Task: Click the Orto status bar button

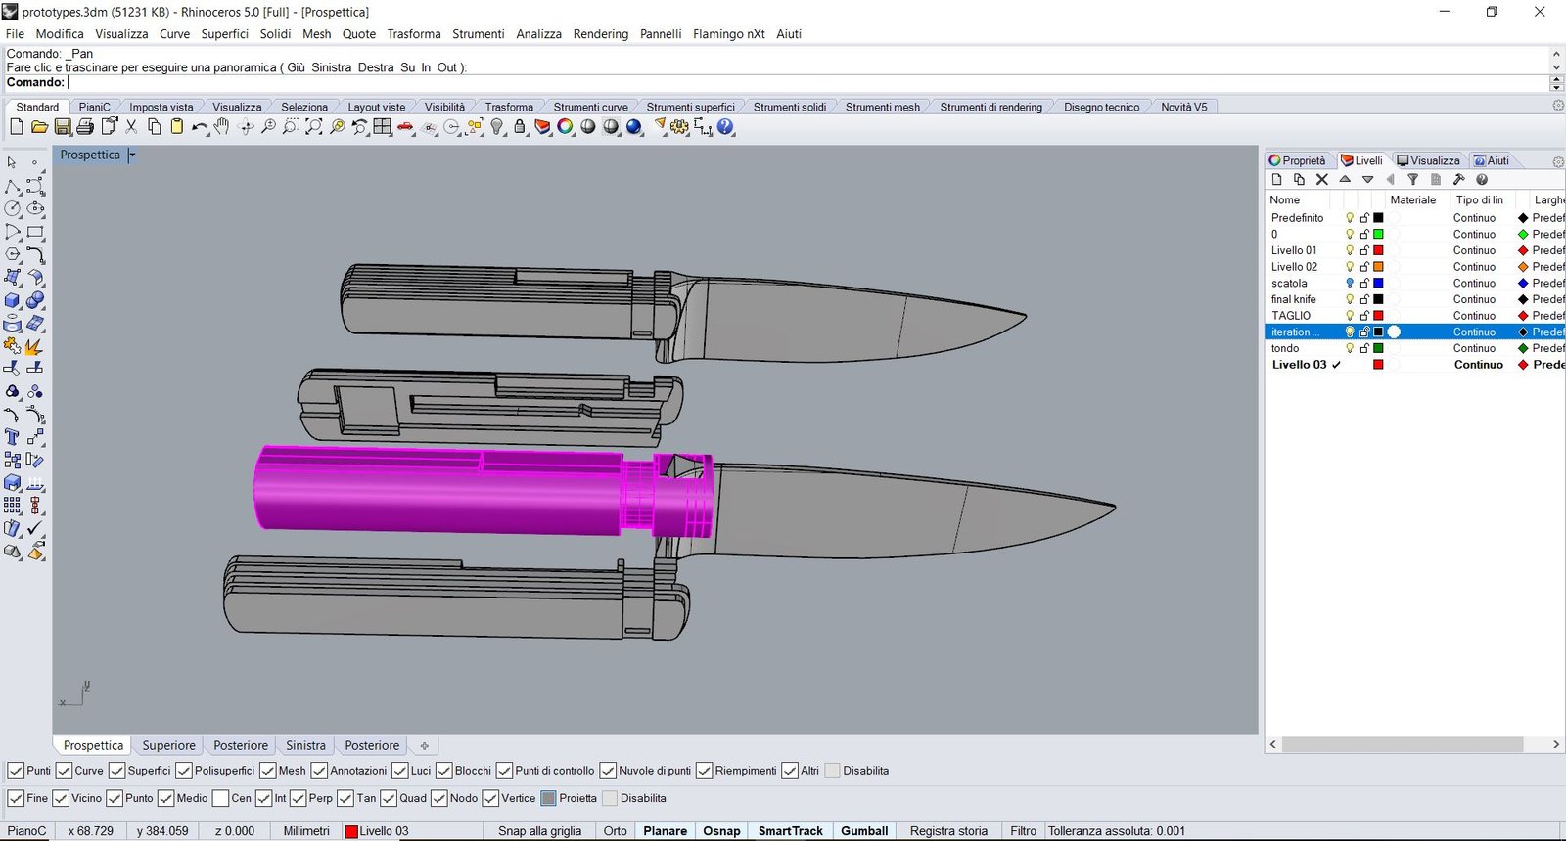Action: pyautogui.click(x=615, y=831)
